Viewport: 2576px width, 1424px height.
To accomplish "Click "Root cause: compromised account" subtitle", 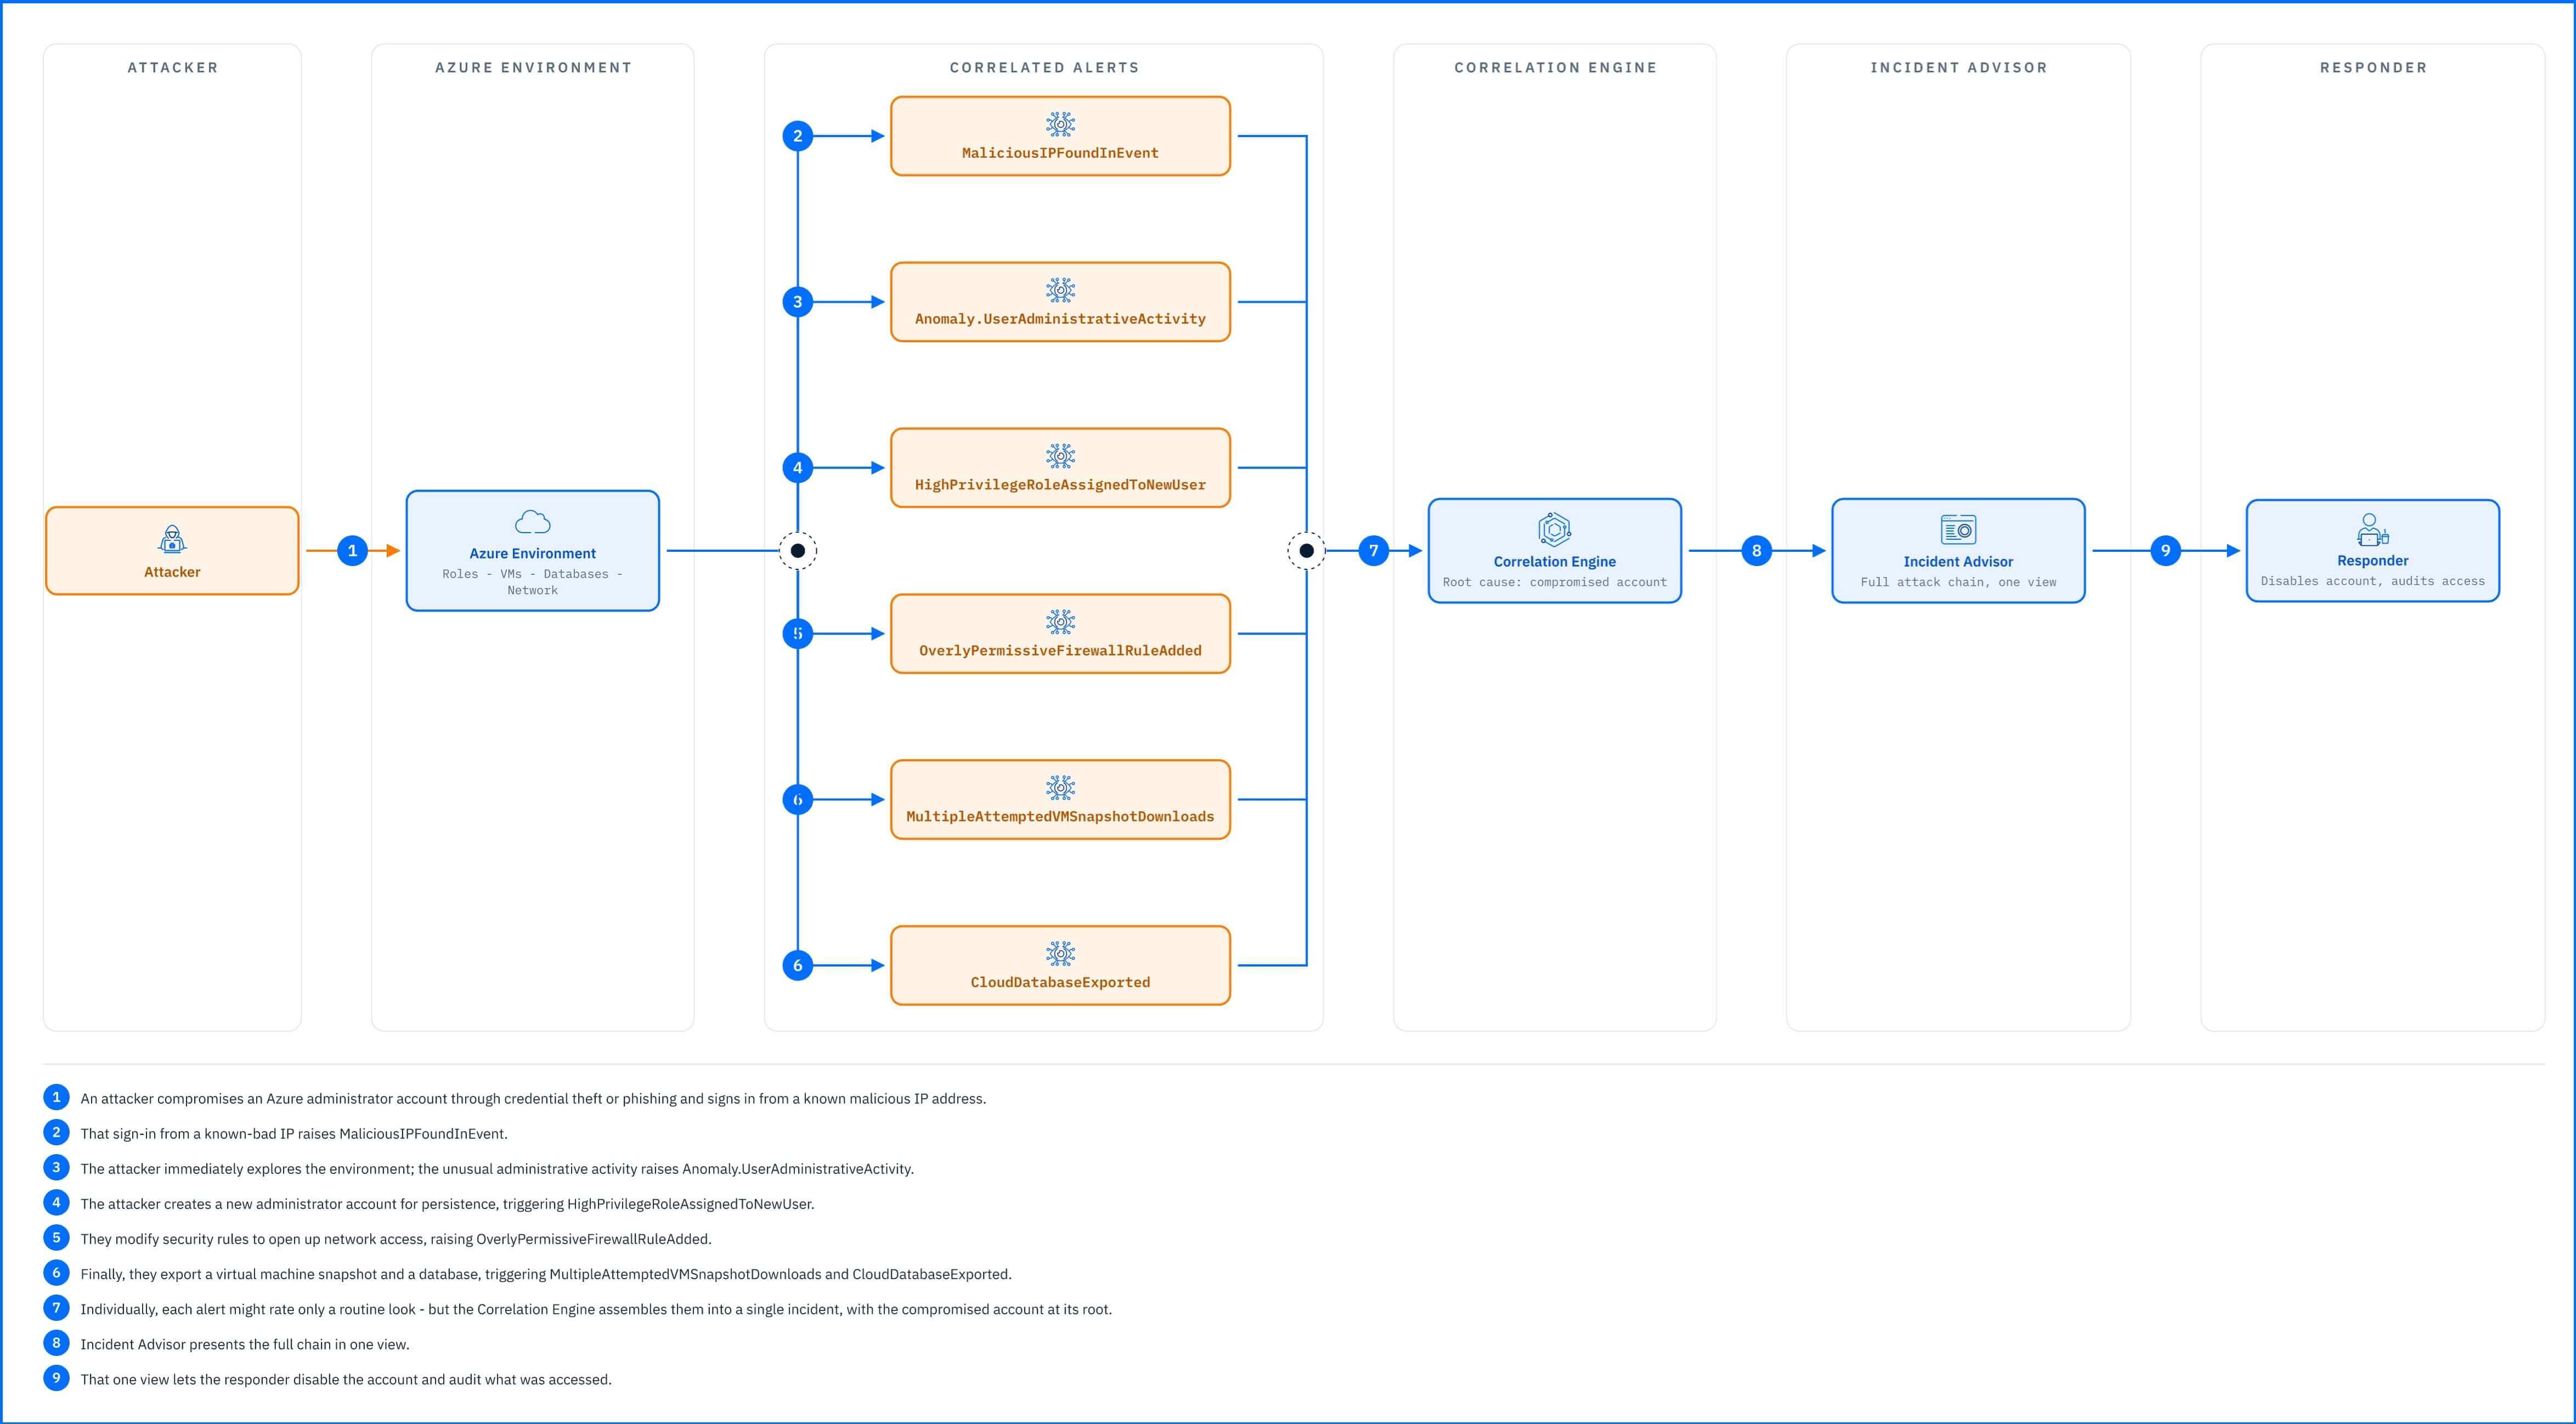I will pyautogui.click(x=1554, y=582).
